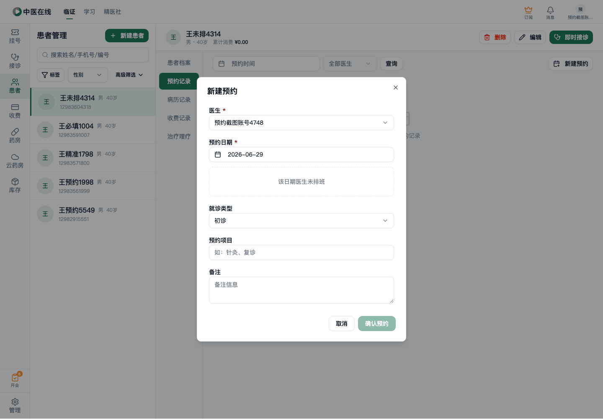
Task: Open 接诊 consultation in the sidebar
Action: coord(15,61)
